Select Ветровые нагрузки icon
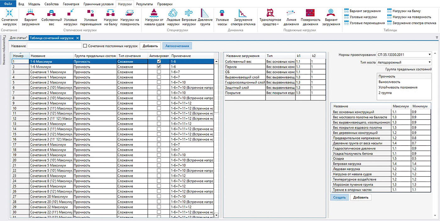Image resolution: width=440 pixels, height=221 pixels. pos(189,13)
